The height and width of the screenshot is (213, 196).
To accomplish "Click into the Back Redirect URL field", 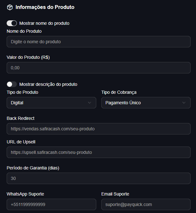I will pos(98,129).
